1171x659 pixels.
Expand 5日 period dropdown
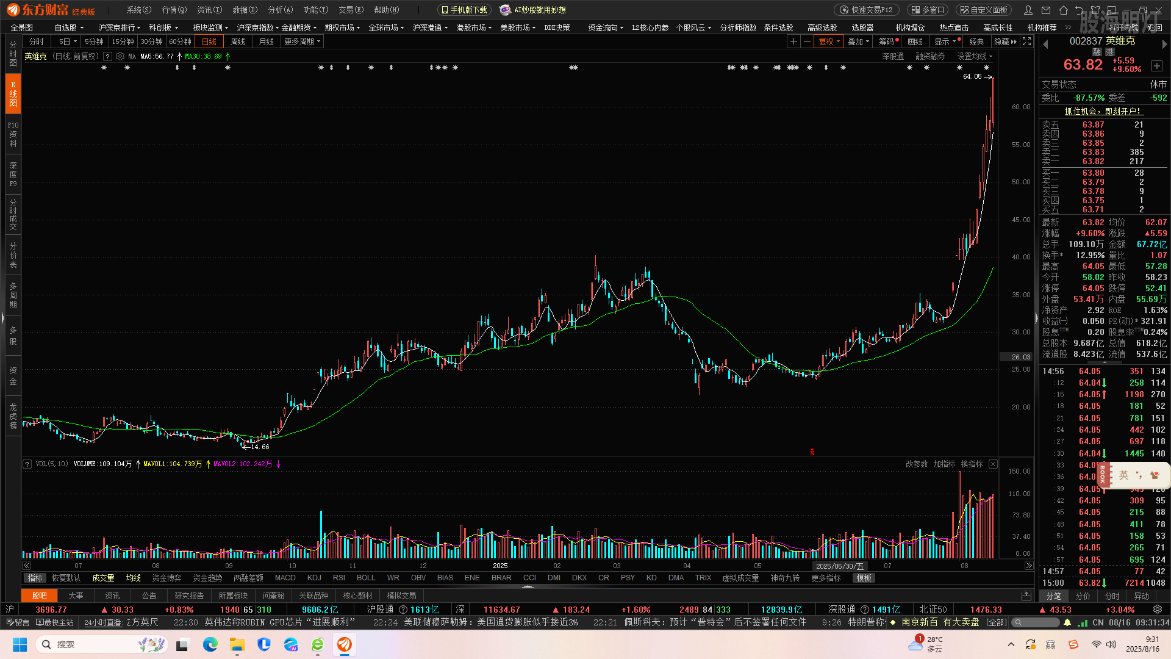pyautogui.click(x=68, y=41)
